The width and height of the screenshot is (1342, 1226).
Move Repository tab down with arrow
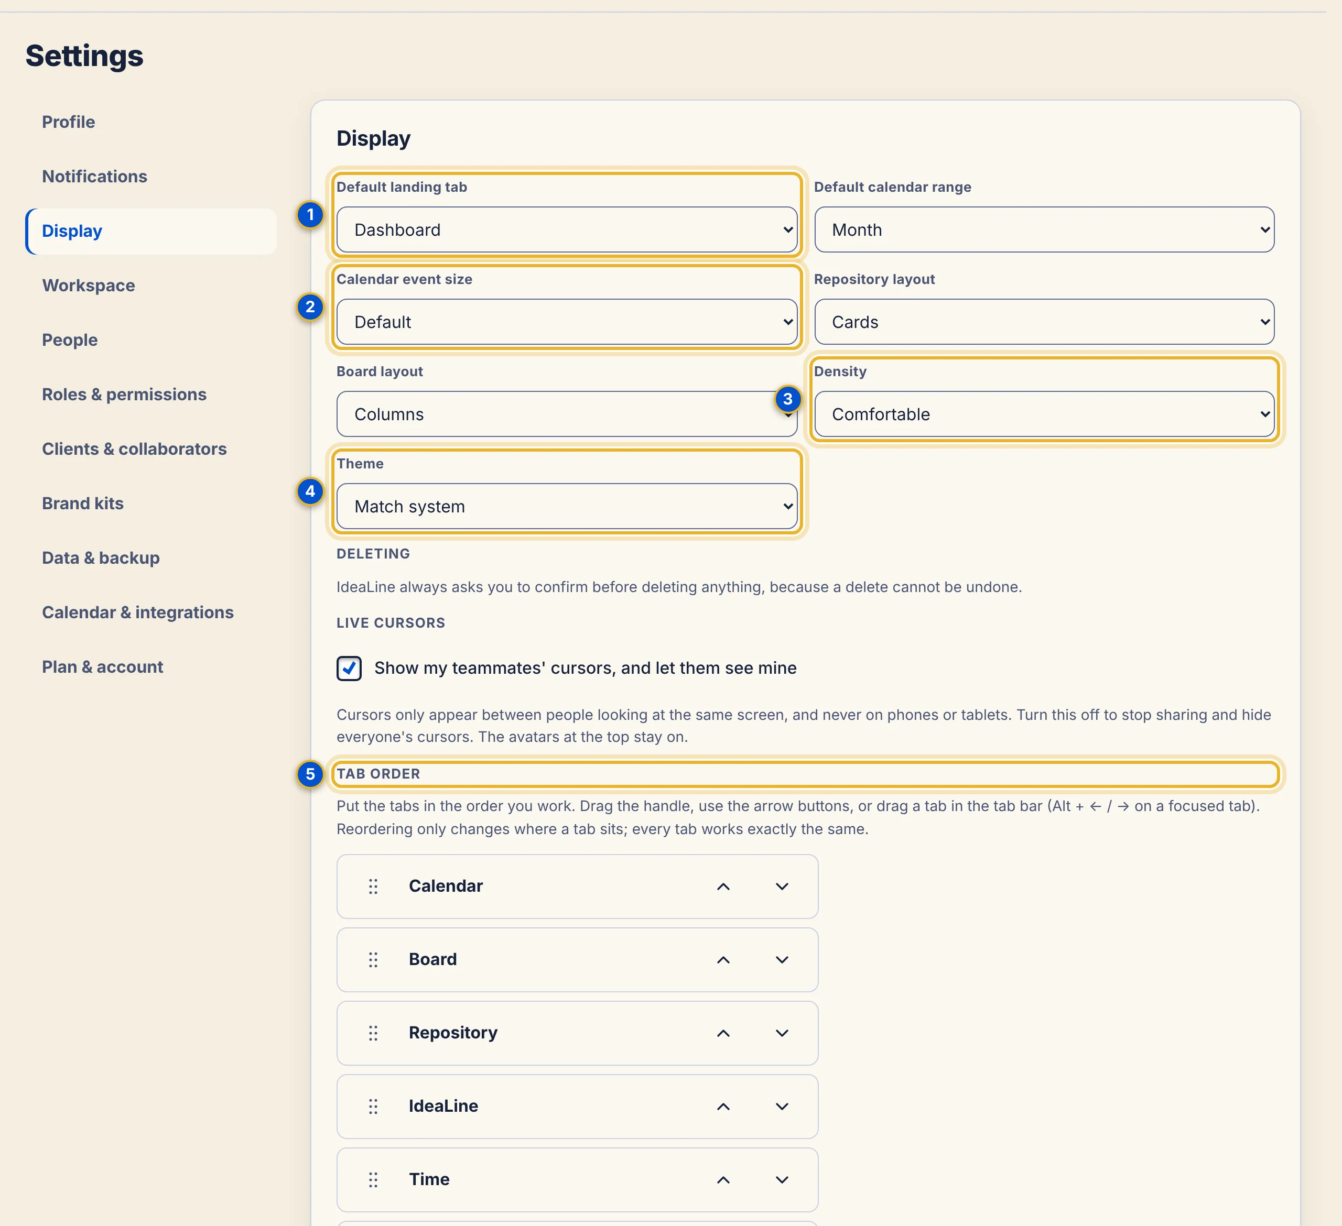point(782,1033)
